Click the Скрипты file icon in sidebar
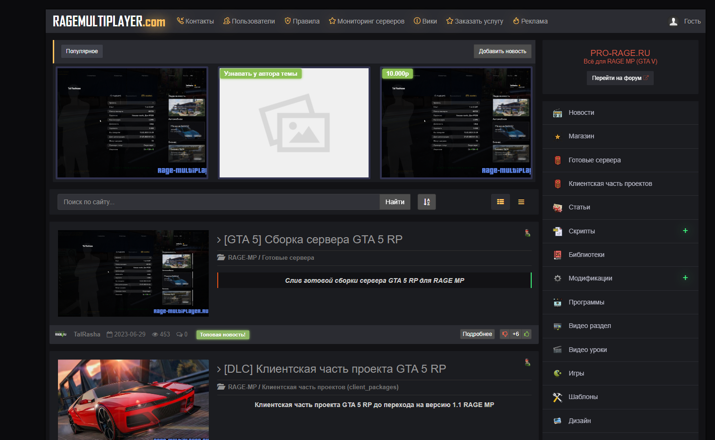 click(x=558, y=231)
